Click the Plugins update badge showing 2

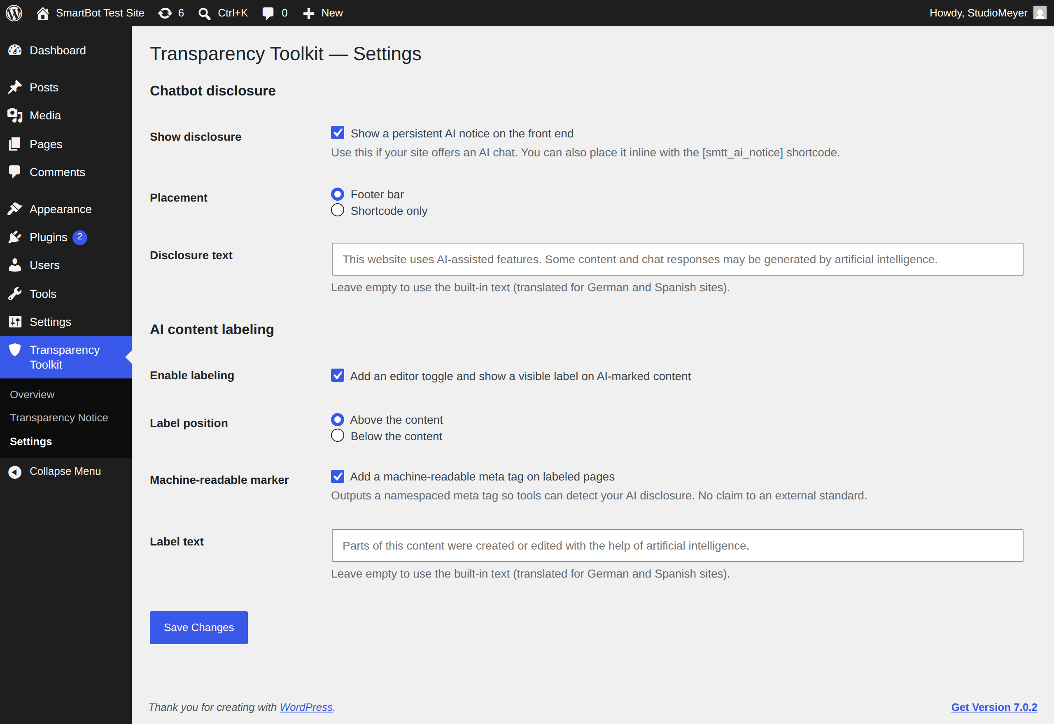click(x=80, y=237)
